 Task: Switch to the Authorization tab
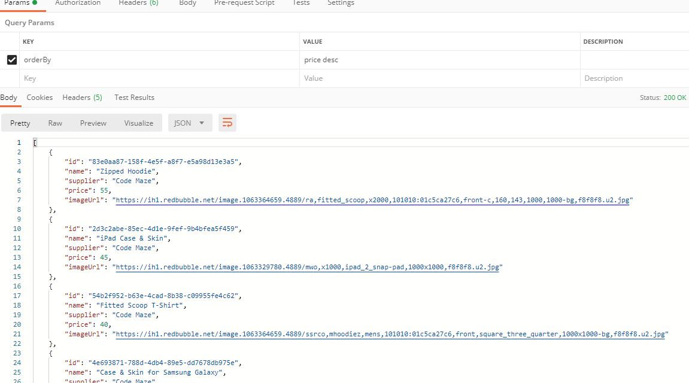coord(78,3)
